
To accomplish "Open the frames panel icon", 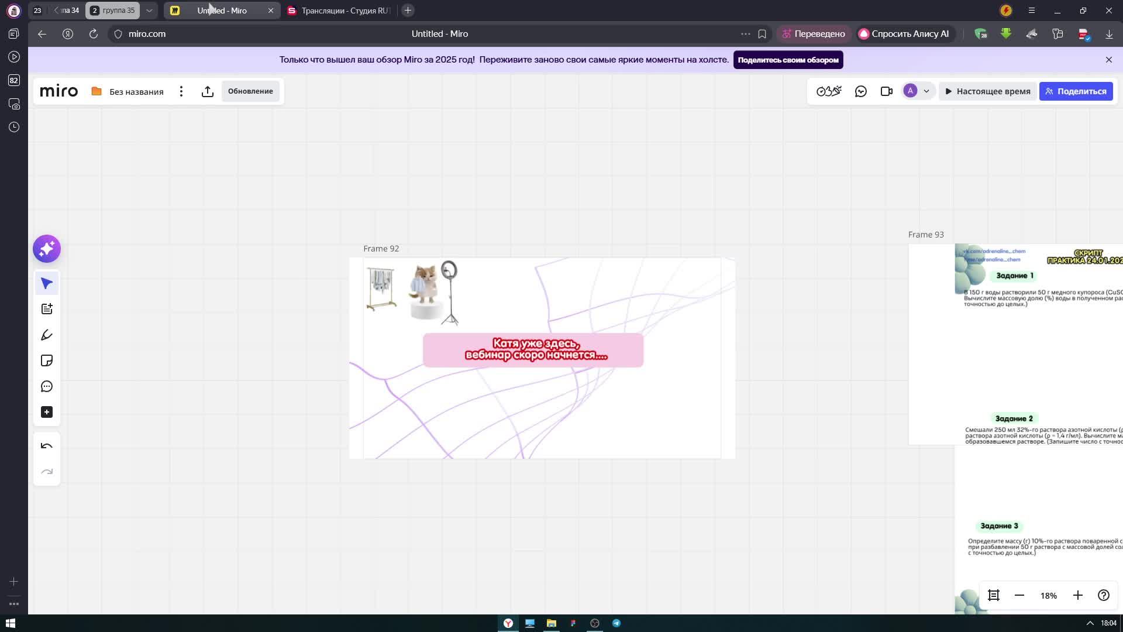I will coord(993,595).
